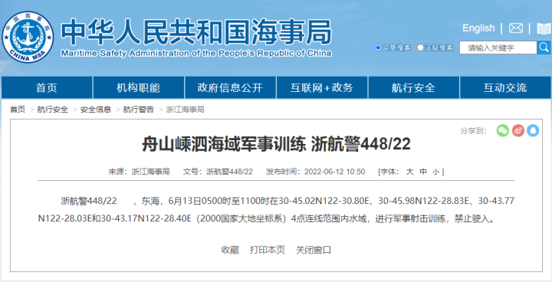Share article via green WeChat icon
This screenshot has width=552, height=282.
point(503,130)
